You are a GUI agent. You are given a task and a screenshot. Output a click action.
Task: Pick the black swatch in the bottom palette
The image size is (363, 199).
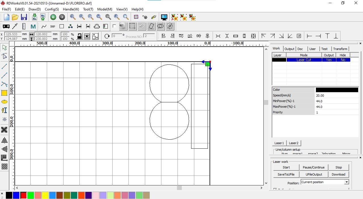click(x=9, y=195)
